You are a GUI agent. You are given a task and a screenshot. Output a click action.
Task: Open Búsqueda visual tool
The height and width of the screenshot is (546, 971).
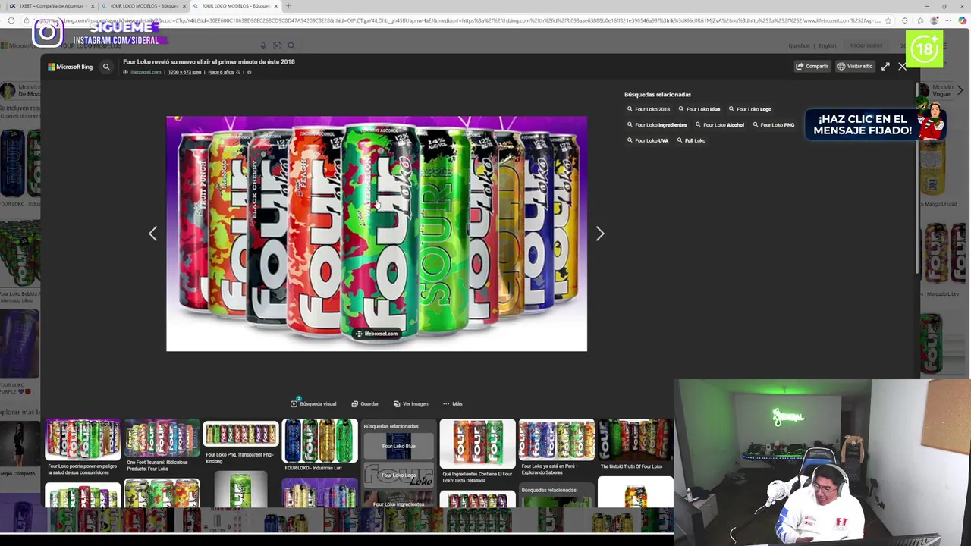point(313,404)
